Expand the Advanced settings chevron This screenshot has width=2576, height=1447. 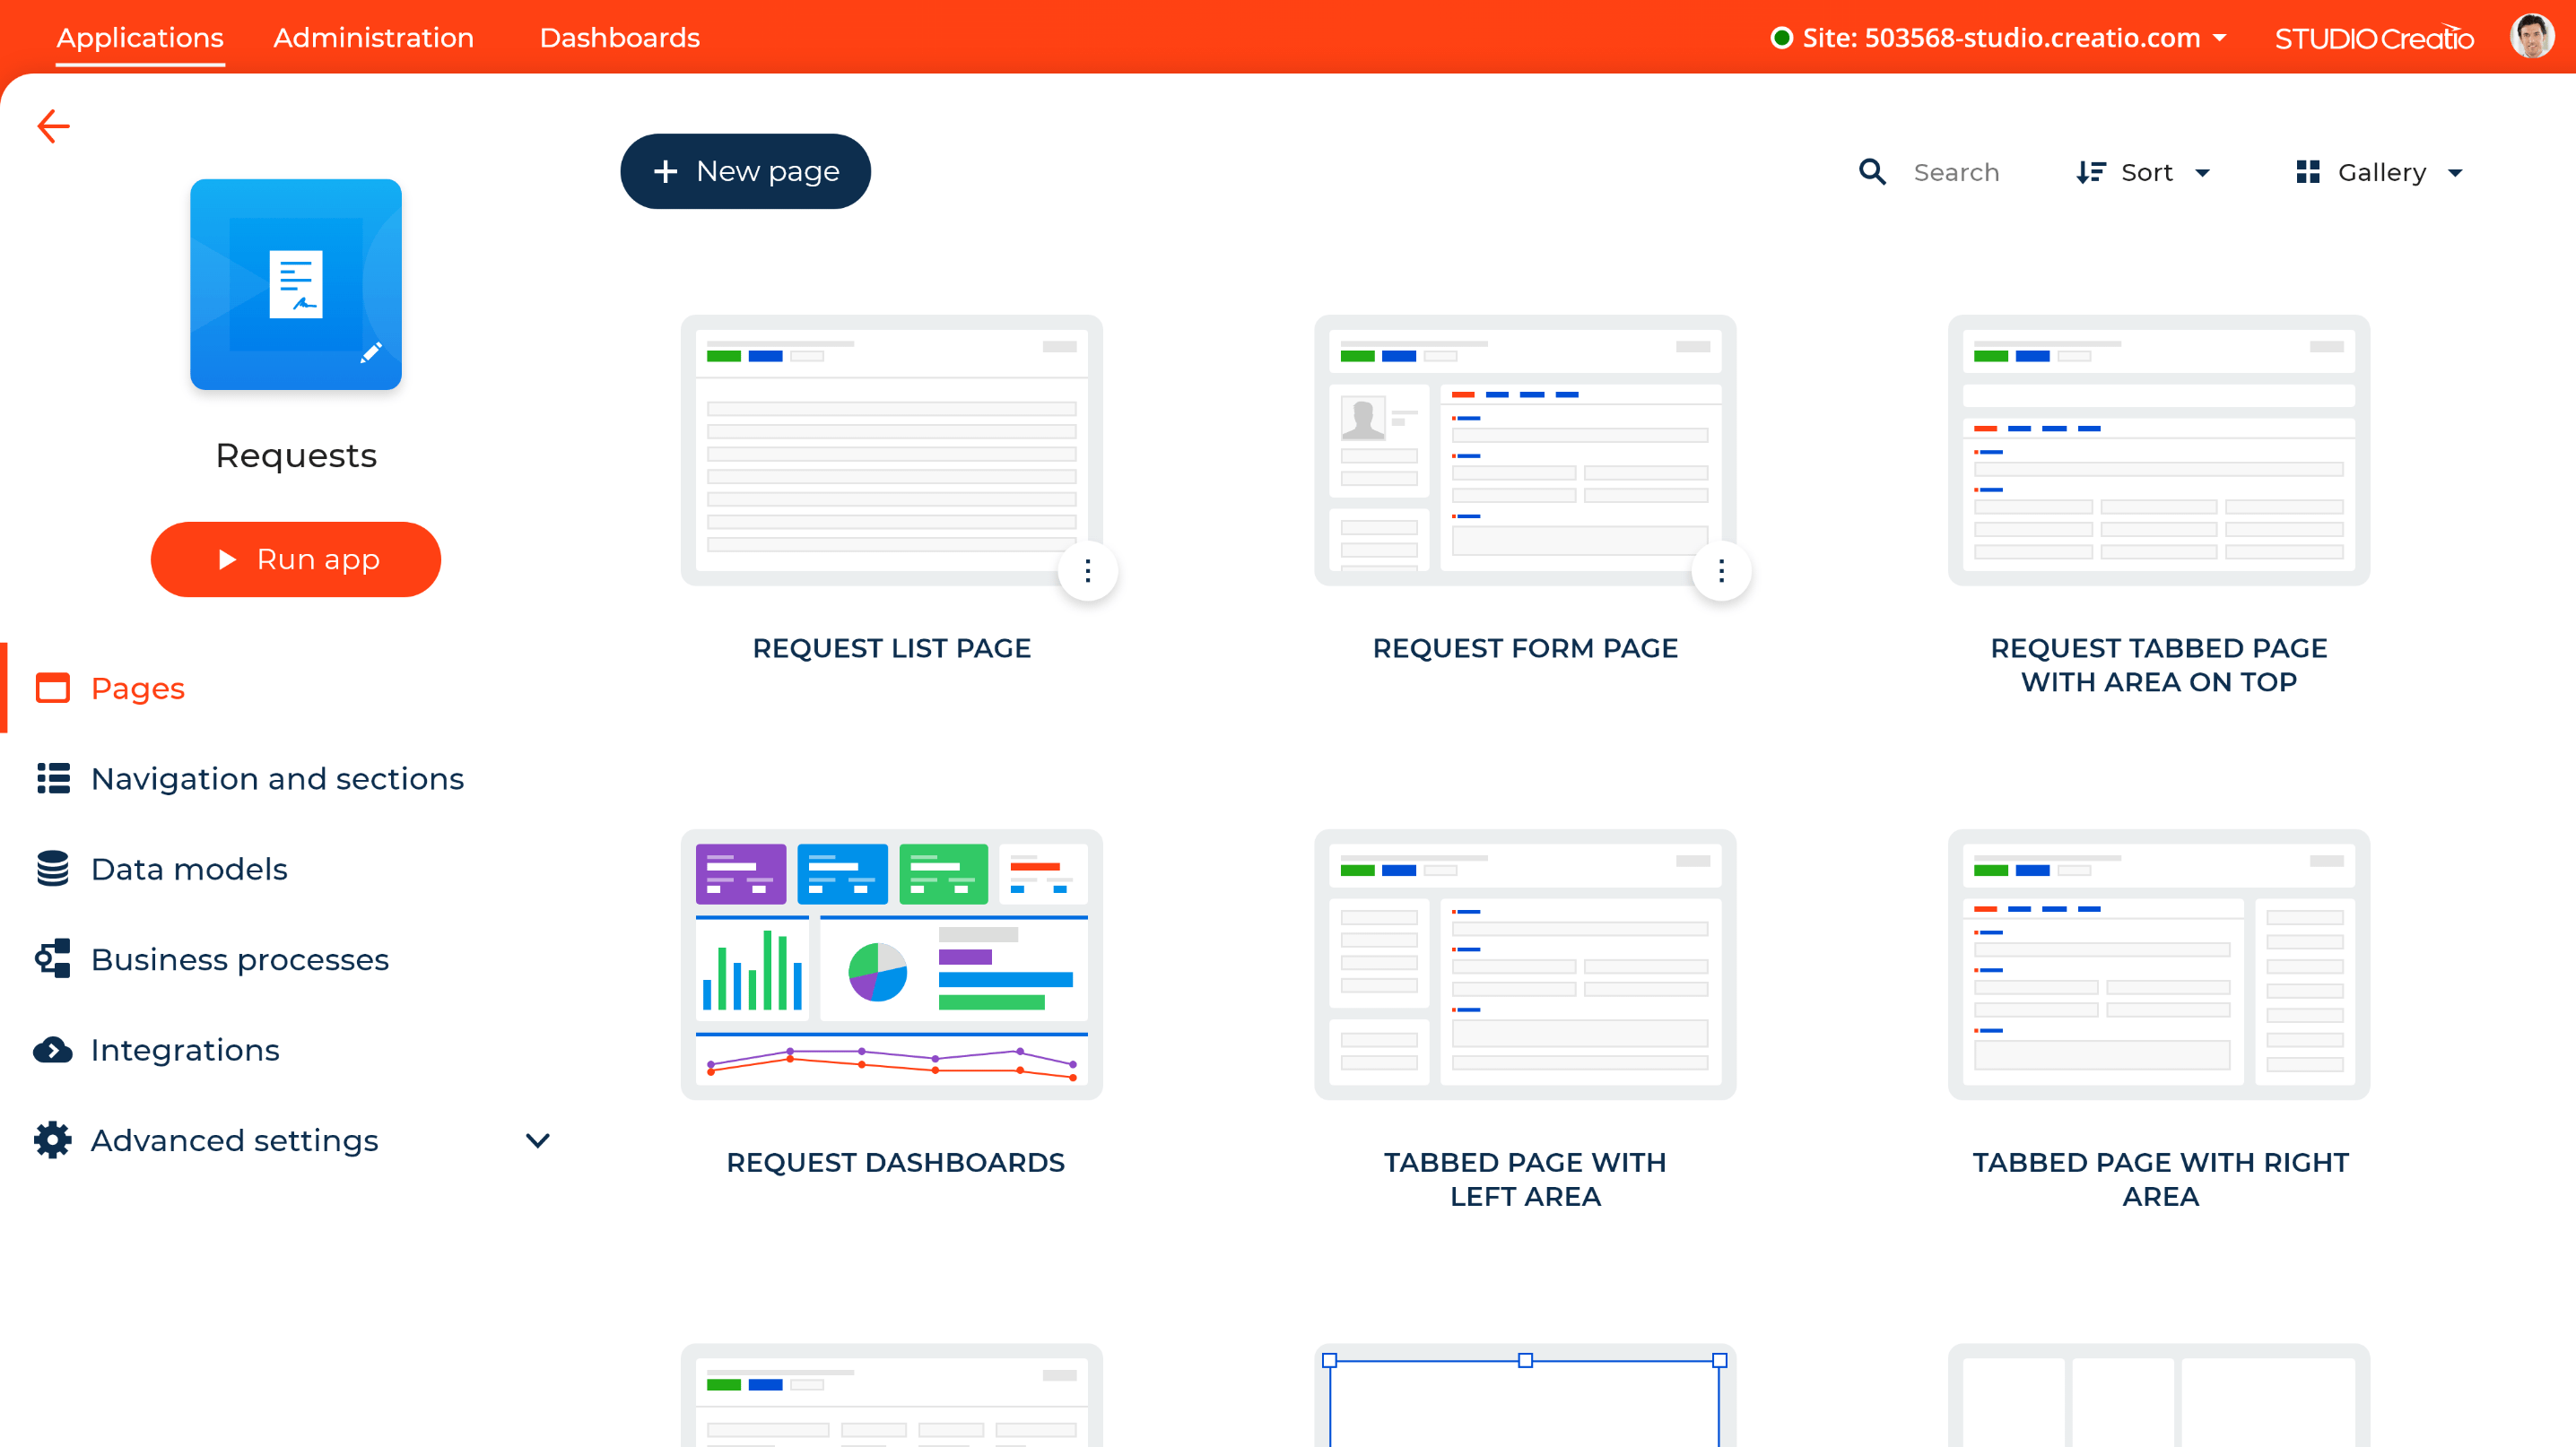(x=538, y=1140)
